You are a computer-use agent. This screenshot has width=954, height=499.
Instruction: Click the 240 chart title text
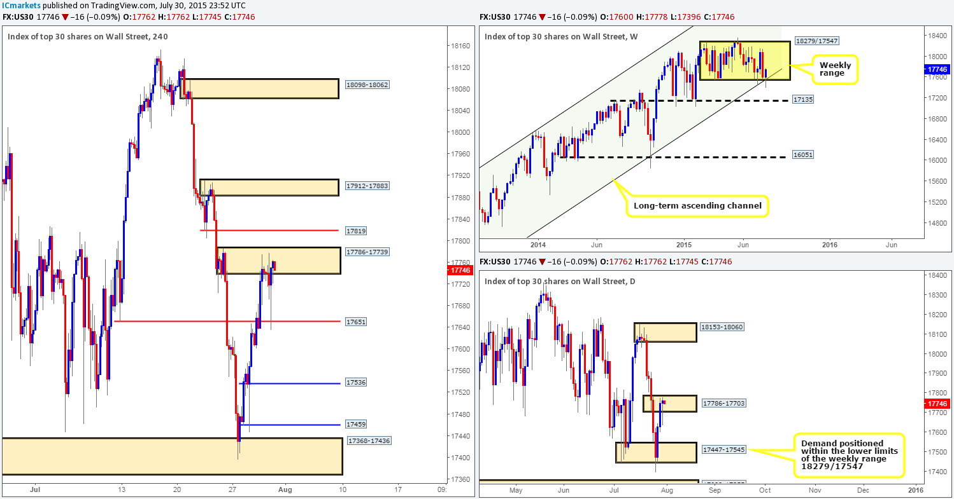coord(88,36)
